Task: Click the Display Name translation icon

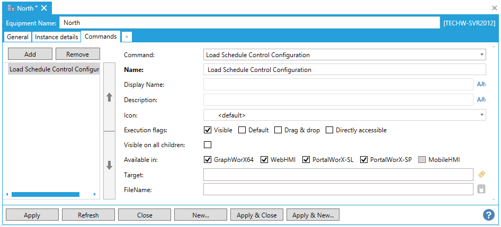Action: click(481, 84)
